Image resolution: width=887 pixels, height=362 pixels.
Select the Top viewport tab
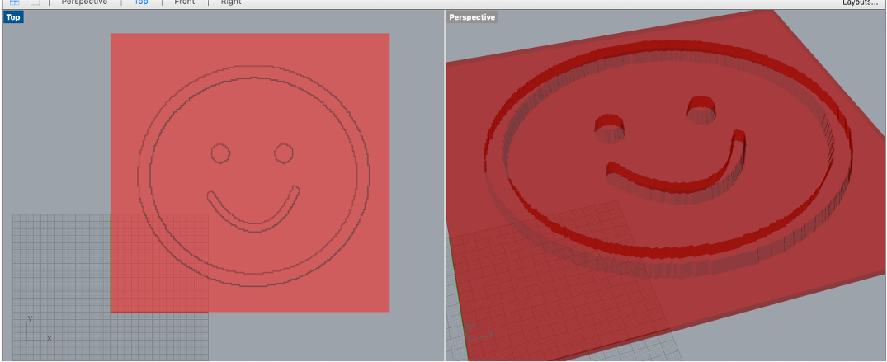141,2
